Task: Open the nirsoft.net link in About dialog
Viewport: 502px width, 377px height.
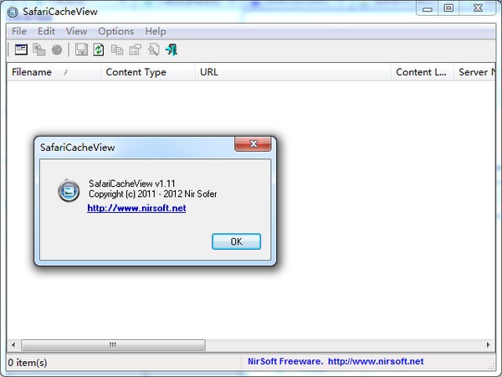Action: 136,208
